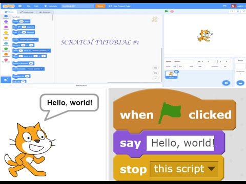Viewport: 246px width, 184px height.
Task: Click the Sprite name input field
Action: (183, 61)
